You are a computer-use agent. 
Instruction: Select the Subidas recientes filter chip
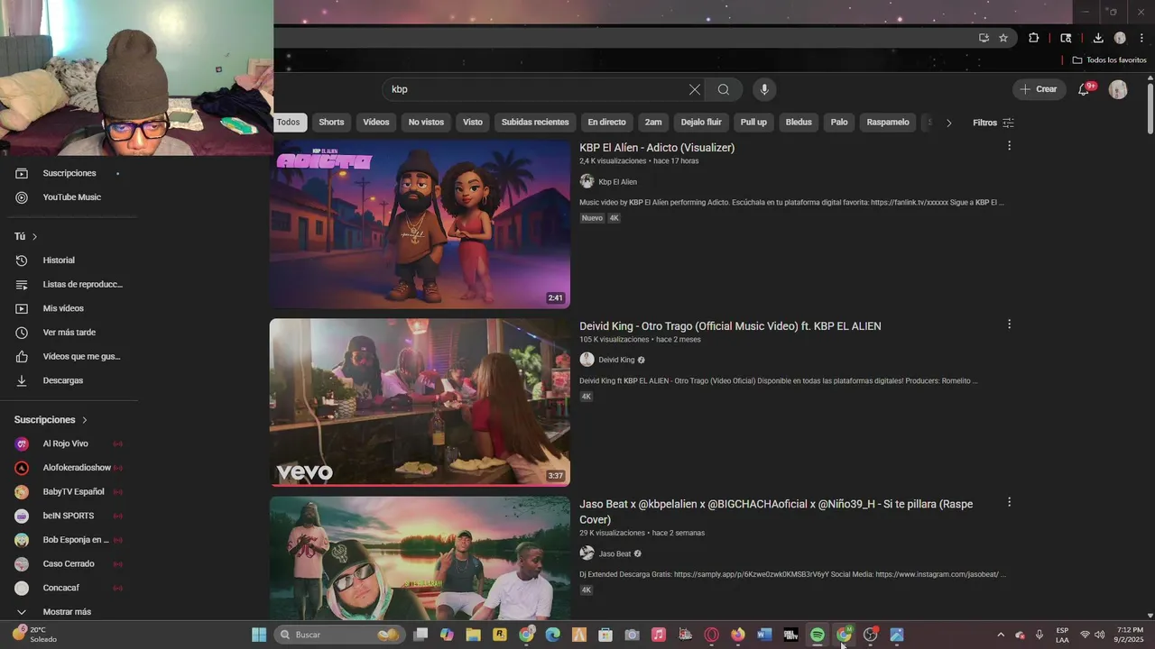(x=535, y=123)
